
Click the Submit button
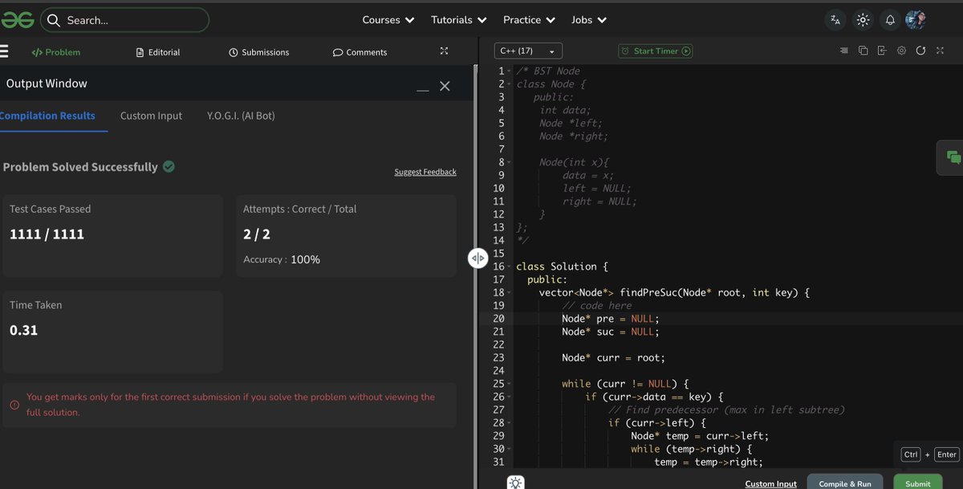(917, 483)
